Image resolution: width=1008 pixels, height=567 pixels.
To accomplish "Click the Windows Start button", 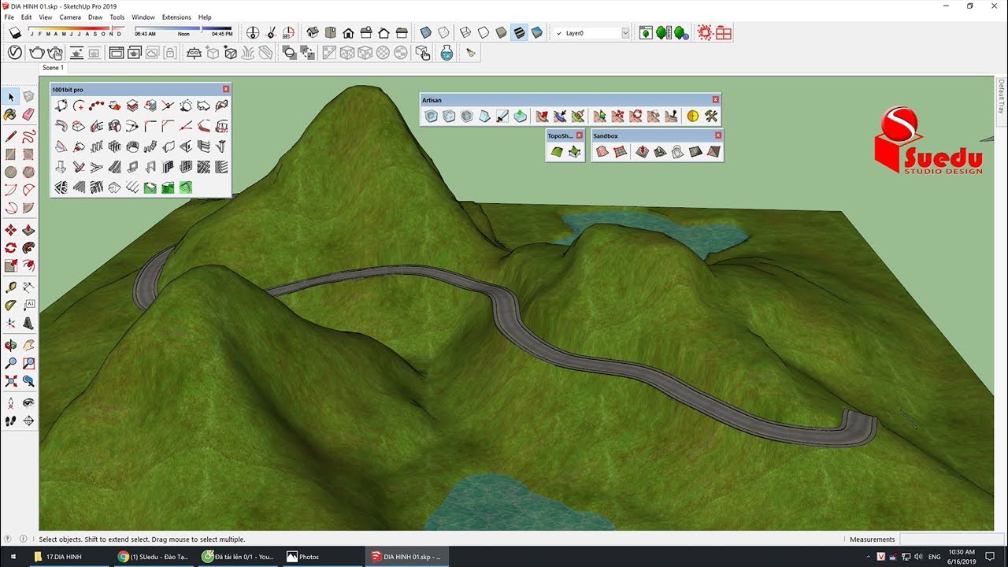I will (x=13, y=557).
